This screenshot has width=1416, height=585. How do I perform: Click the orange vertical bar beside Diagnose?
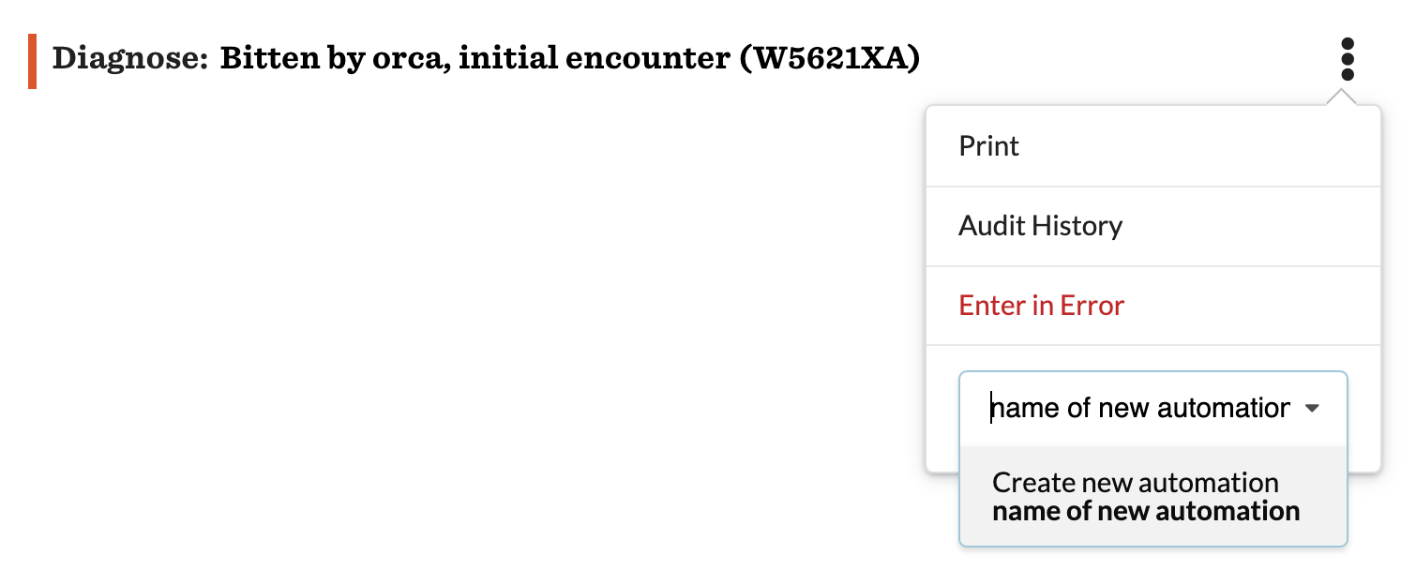click(x=33, y=61)
